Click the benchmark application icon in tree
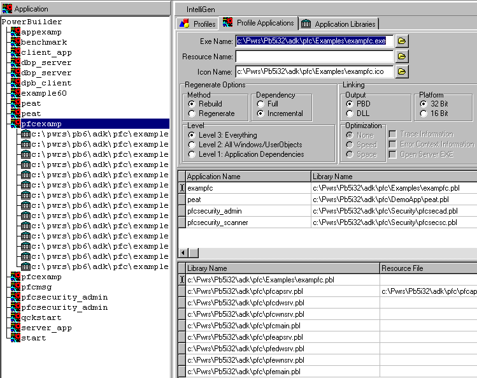Image resolution: width=477 pixels, height=378 pixels. click(15, 42)
